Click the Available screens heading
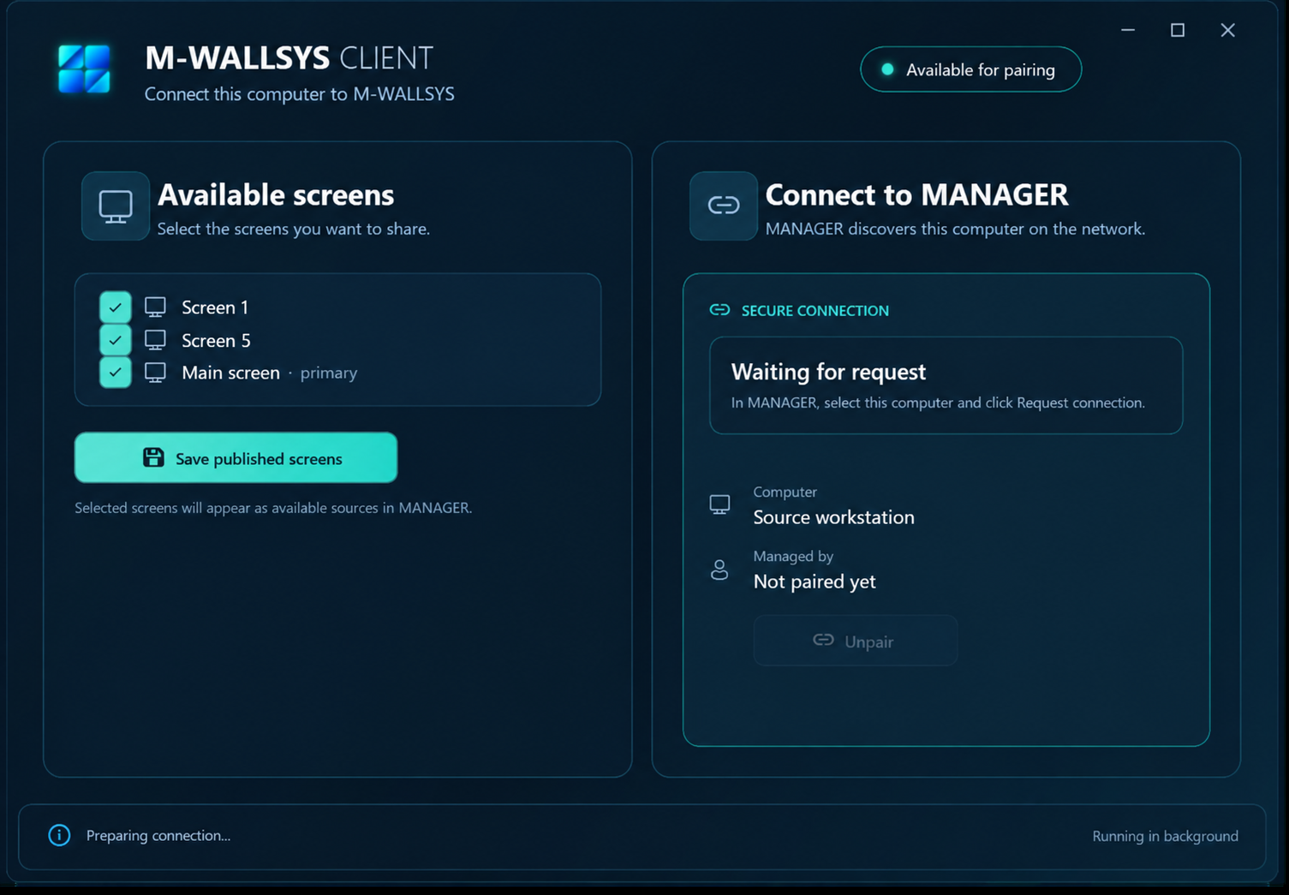 (276, 194)
